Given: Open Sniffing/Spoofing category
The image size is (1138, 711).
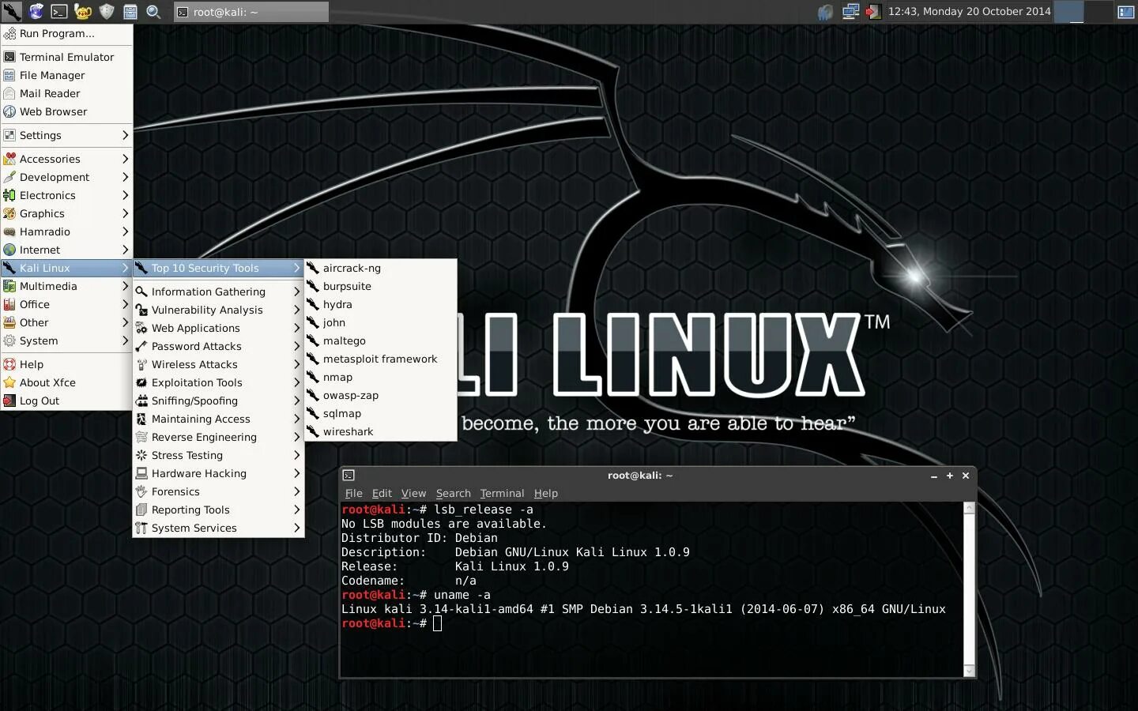Looking at the screenshot, I should (x=218, y=401).
